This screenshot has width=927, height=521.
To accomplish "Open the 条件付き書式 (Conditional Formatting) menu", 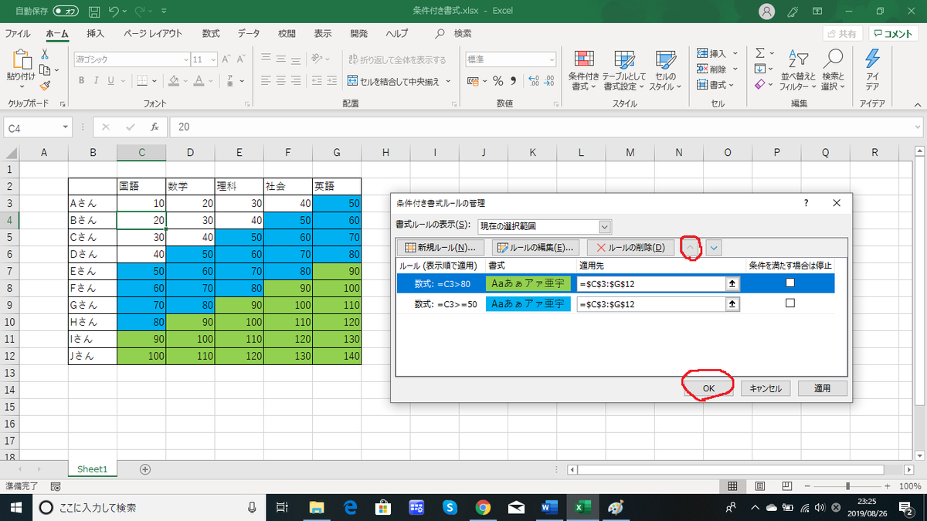I will (x=585, y=69).
